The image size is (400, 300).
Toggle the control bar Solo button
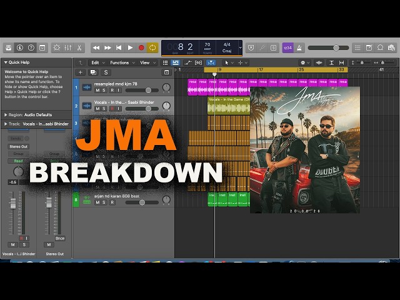(273, 47)
